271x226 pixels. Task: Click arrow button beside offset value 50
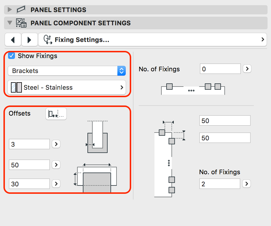click(x=56, y=165)
